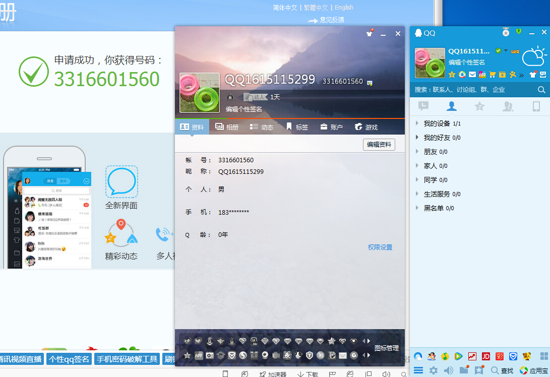Open the shopping cart icon in QQ panel
The height and width of the screenshot is (377, 550).
(493, 75)
